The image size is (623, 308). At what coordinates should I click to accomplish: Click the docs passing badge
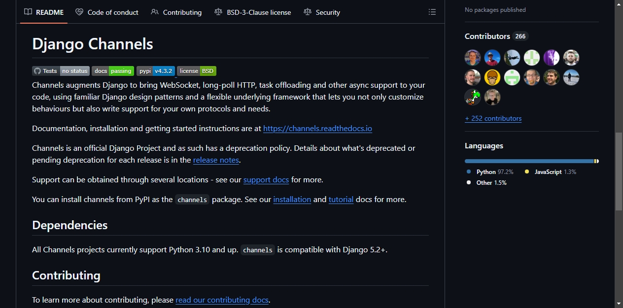coord(113,71)
